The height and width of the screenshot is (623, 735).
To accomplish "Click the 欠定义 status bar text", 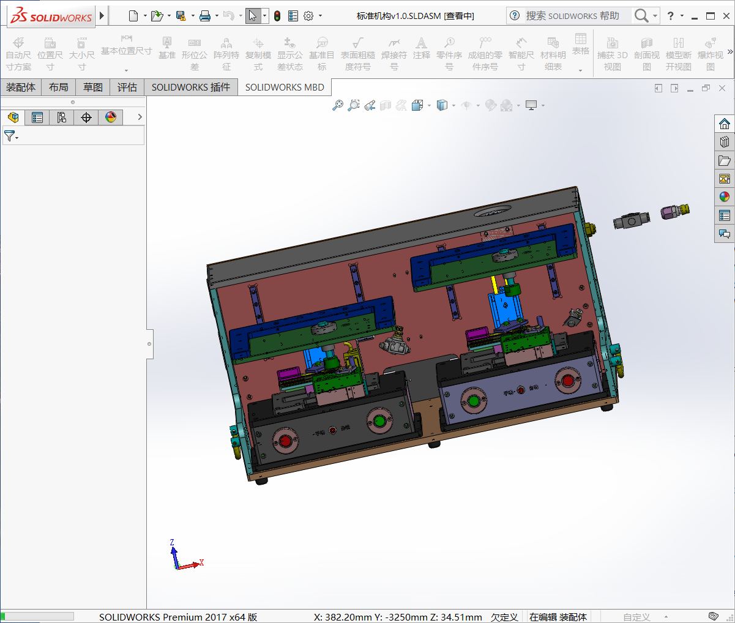I will point(504,617).
